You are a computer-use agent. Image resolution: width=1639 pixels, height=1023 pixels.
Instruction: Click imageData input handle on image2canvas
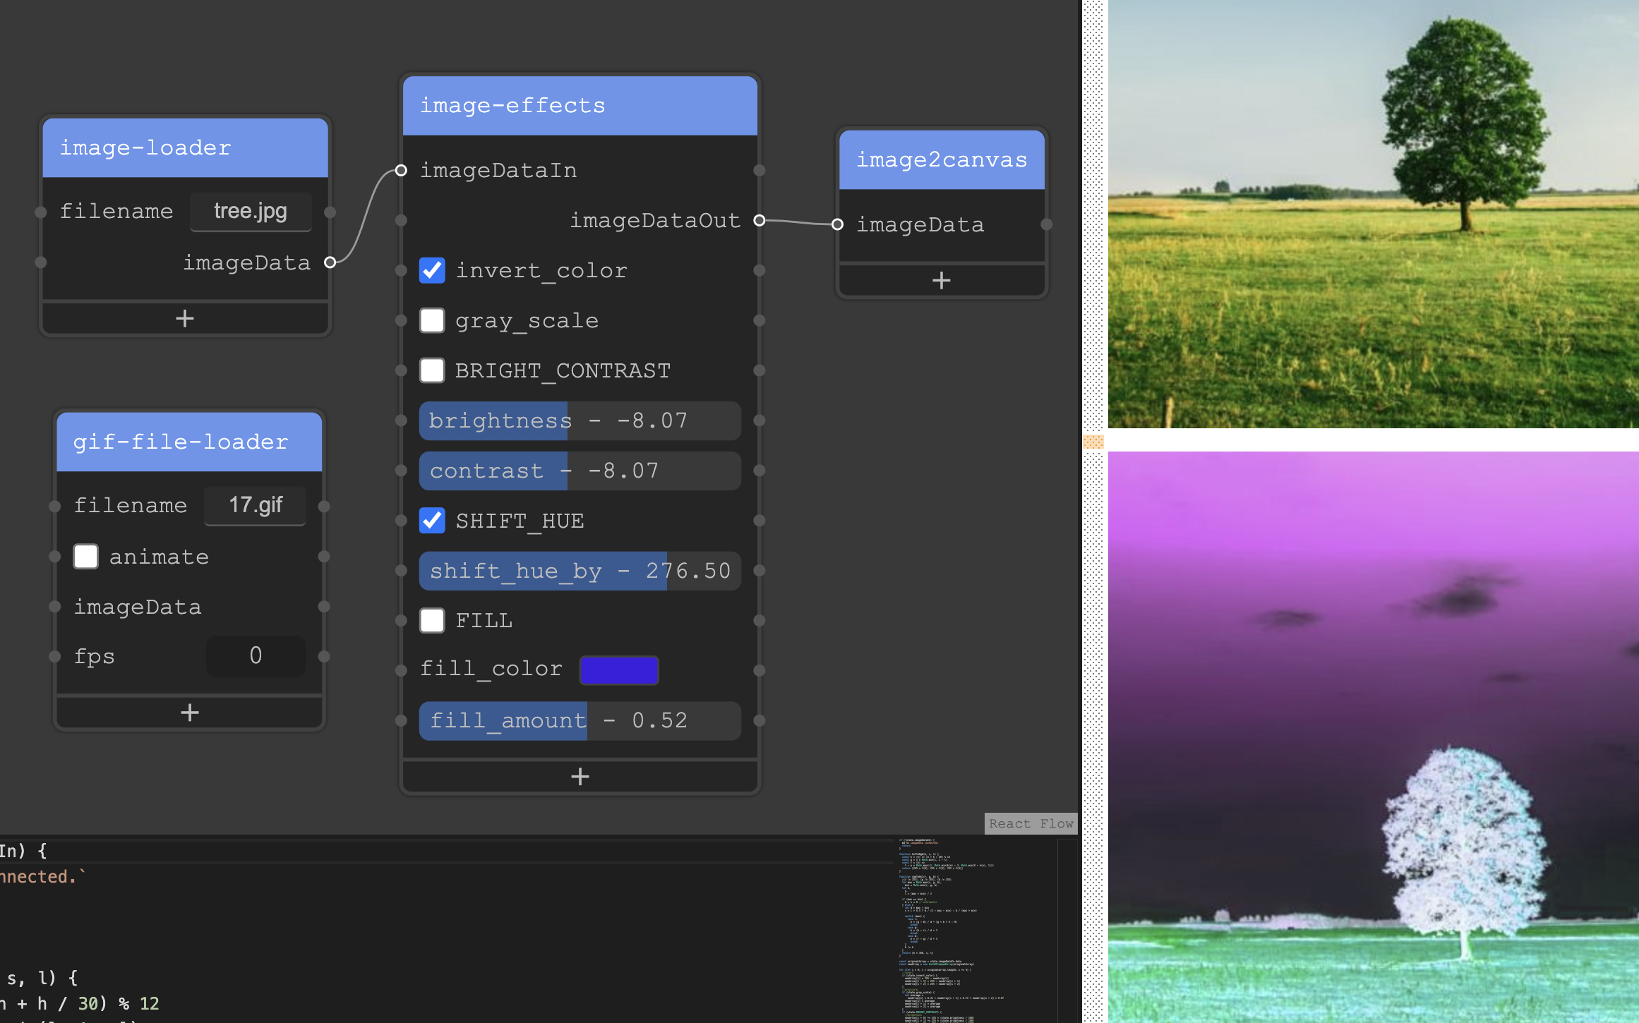click(x=837, y=224)
